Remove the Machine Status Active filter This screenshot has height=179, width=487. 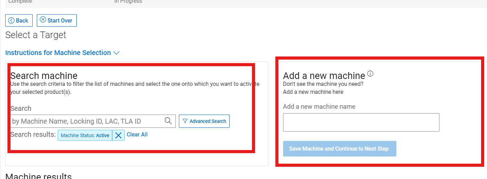[118, 135]
